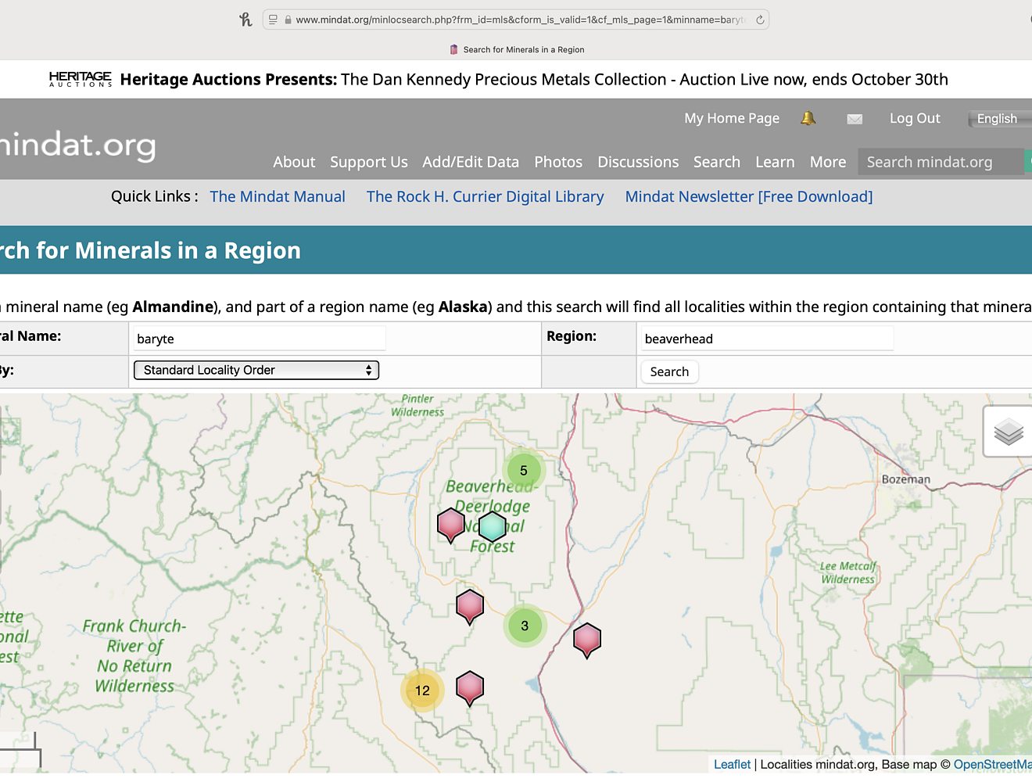Reload the page using the refresh icon
1032x782 pixels.
click(759, 19)
